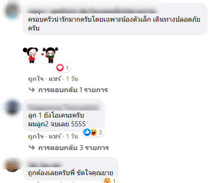Open the second commenter's avatar
The image size is (224, 183).
click(x=12, y=107)
